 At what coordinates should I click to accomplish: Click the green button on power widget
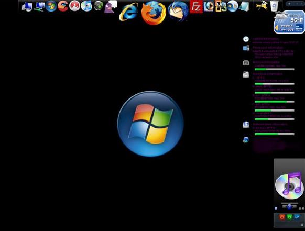(x=289, y=217)
